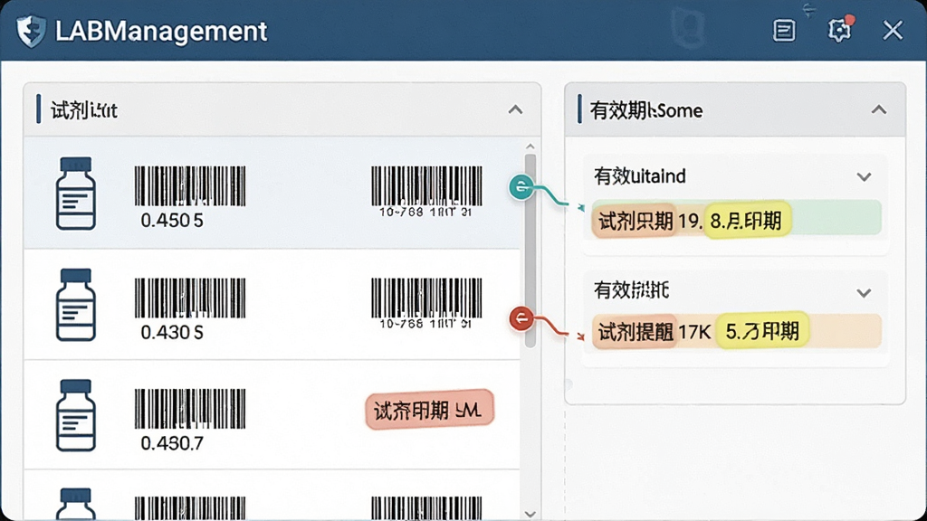This screenshot has height=521, width=927.
Task: Click the LABManagement shield logo
Action: [x=31, y=31]
